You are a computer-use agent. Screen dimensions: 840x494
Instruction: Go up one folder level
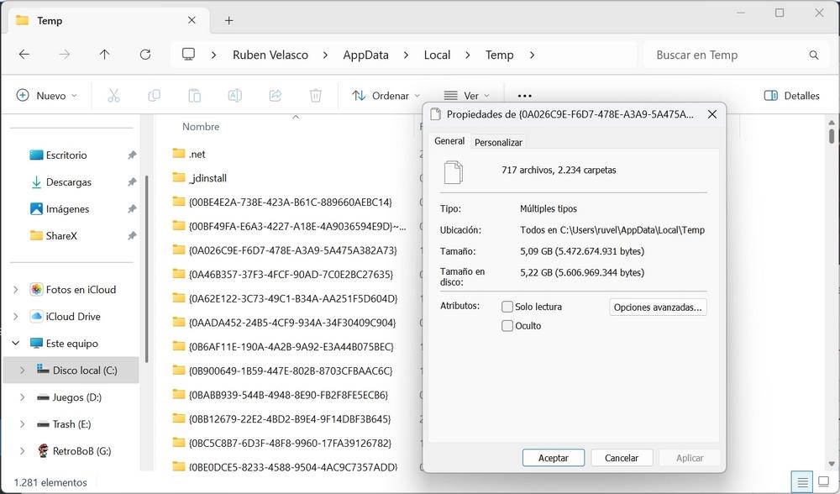[x=104, y=55]
